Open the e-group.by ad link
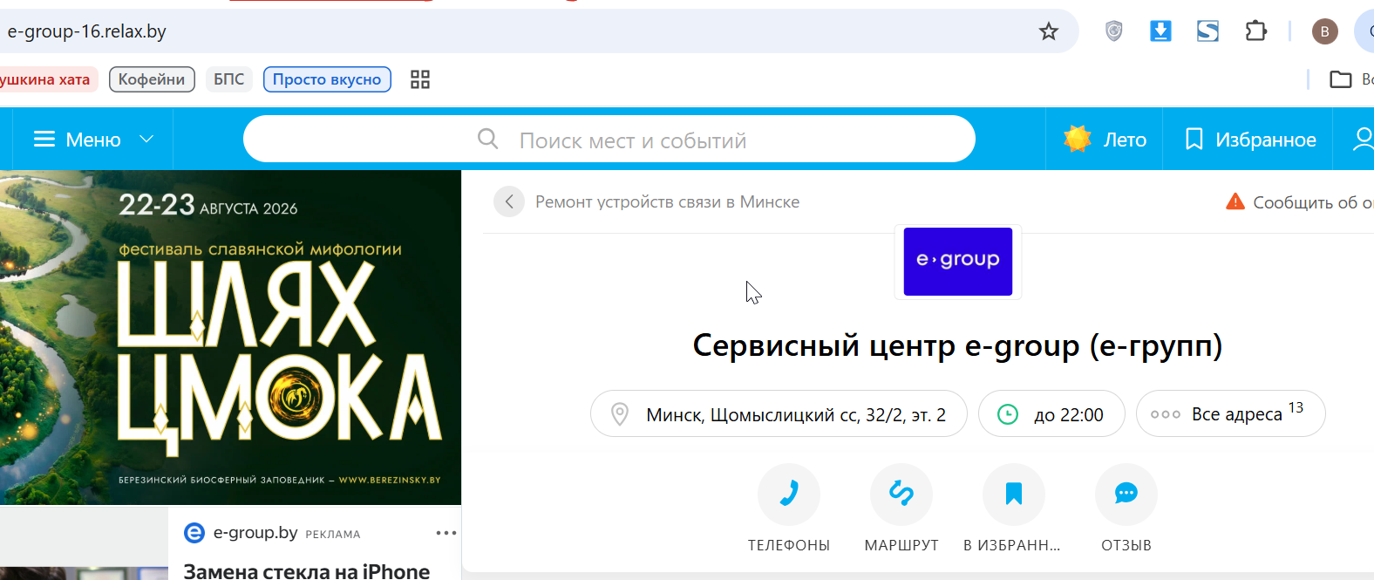Image resolution: width=1374 pixels, height=580 pixels. 255,533
